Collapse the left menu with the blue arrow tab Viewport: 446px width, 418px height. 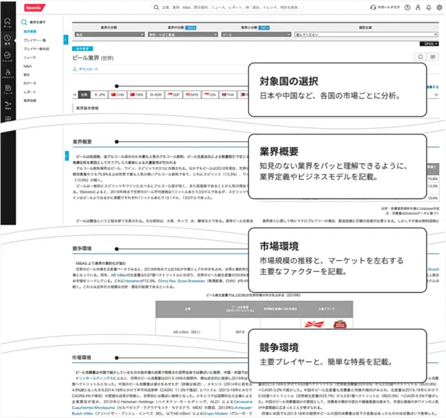(66, 40)
